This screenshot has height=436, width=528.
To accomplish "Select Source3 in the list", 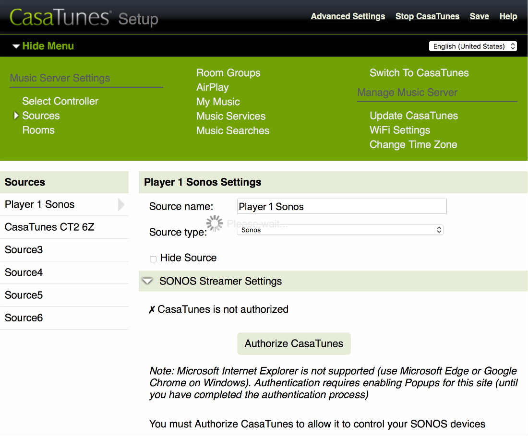I will 64,250.
